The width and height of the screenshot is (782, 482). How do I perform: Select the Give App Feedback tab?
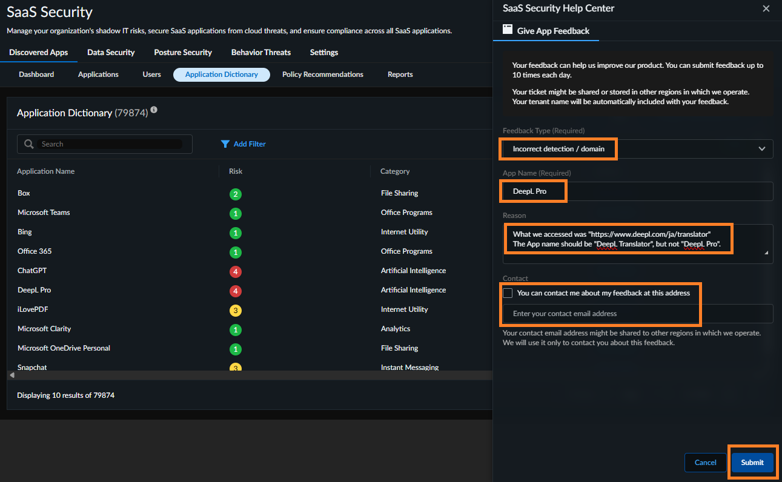(546, 31)
